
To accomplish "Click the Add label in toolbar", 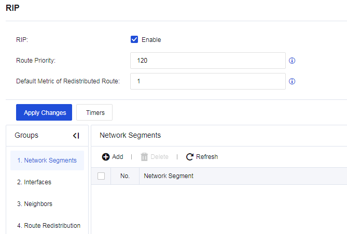I will 118,157.
